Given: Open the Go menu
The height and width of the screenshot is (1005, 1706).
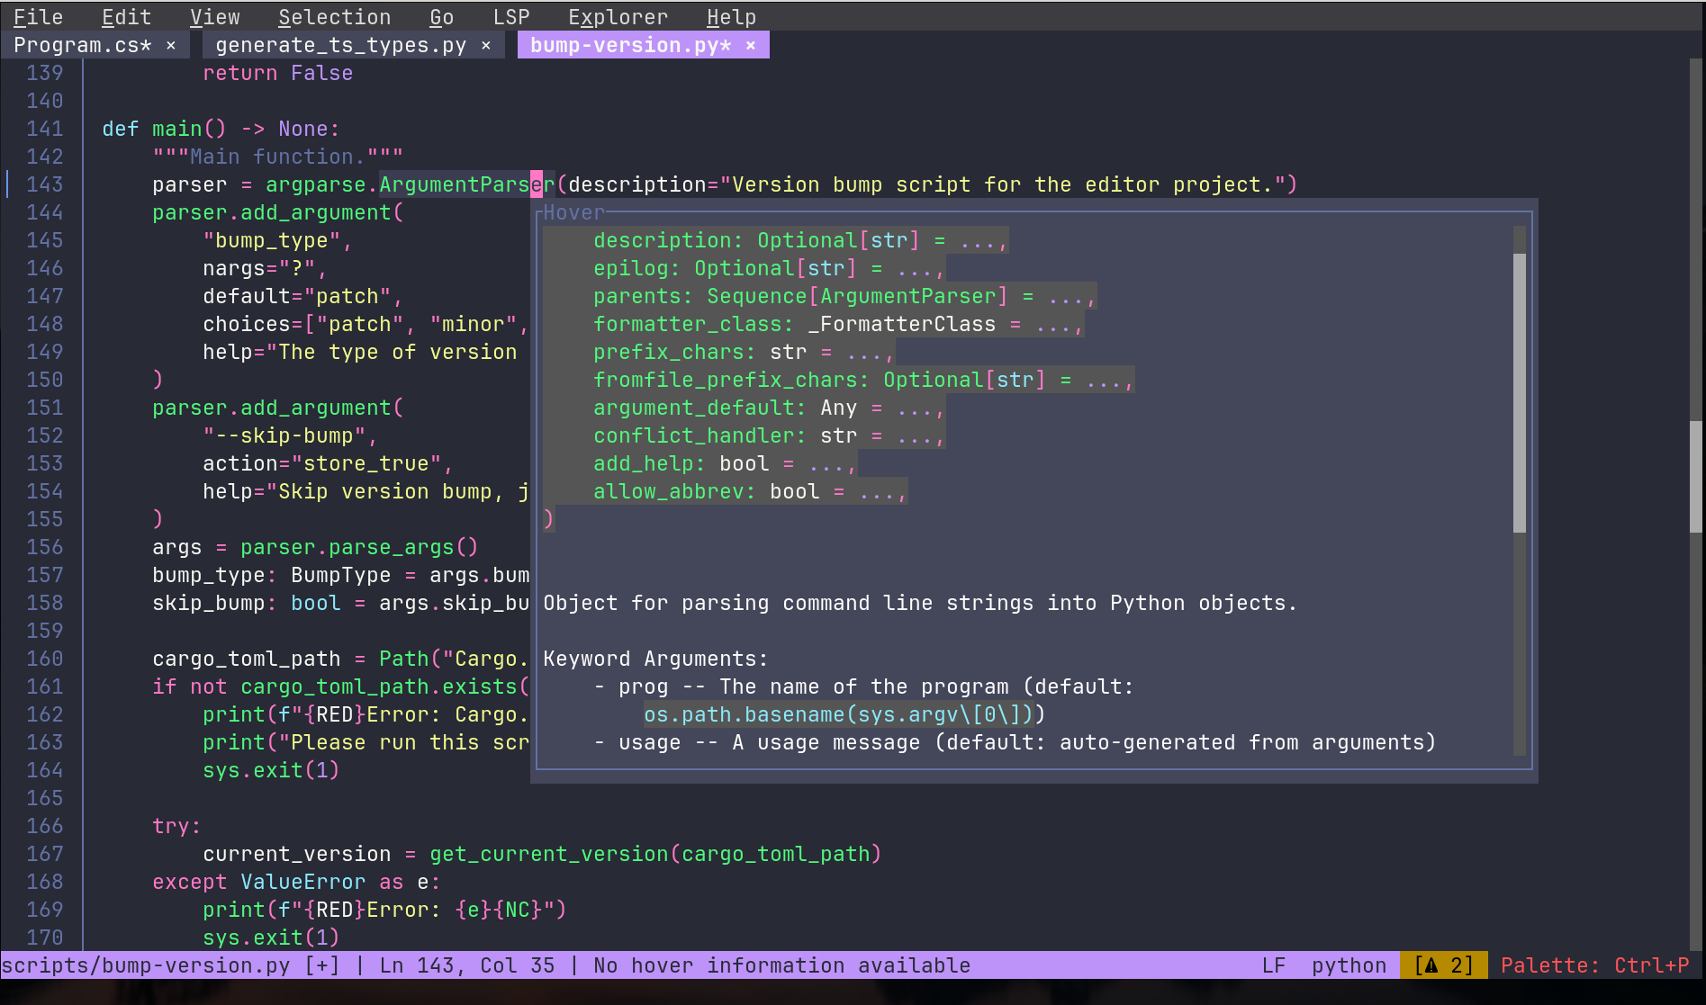Looking at the screenshot, I should [441, 17].
